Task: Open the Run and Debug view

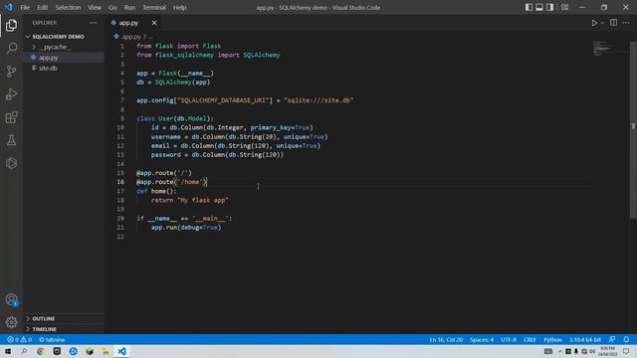Action: [11, 94]
